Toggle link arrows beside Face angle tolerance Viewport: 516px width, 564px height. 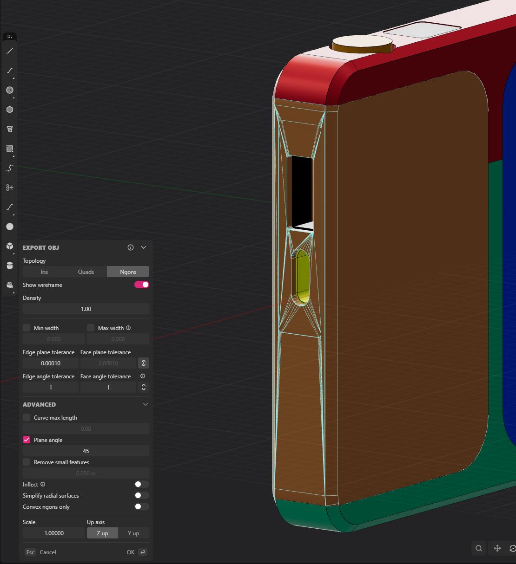(x=144, y=387)
